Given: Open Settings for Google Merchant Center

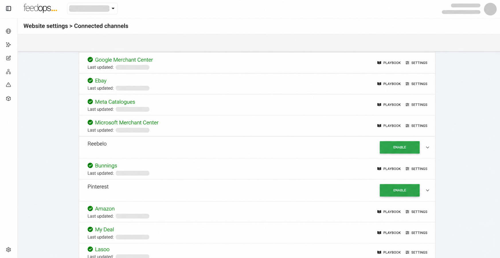Looking at the screenshot, I should point(417,63).
